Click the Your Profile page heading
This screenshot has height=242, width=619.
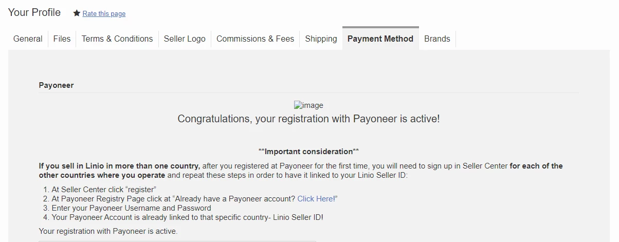tap(34, 12)
